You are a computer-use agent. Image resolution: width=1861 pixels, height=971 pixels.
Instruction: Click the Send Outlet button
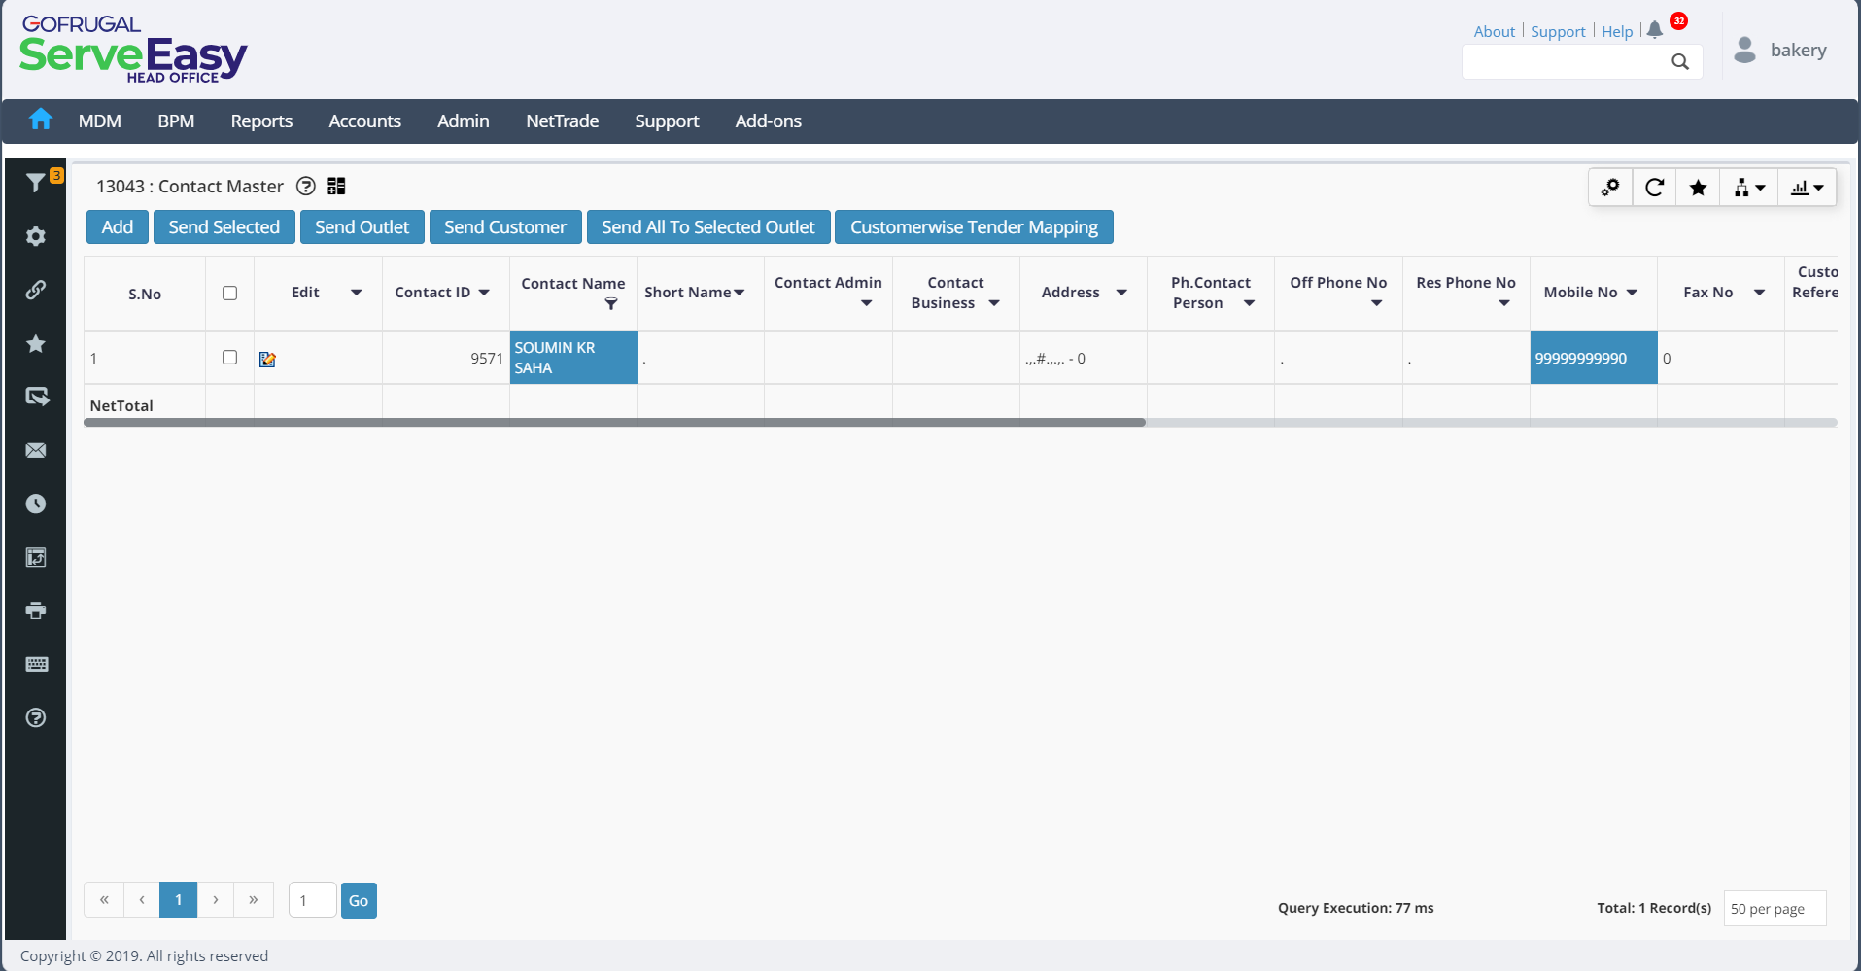point(362,226)
